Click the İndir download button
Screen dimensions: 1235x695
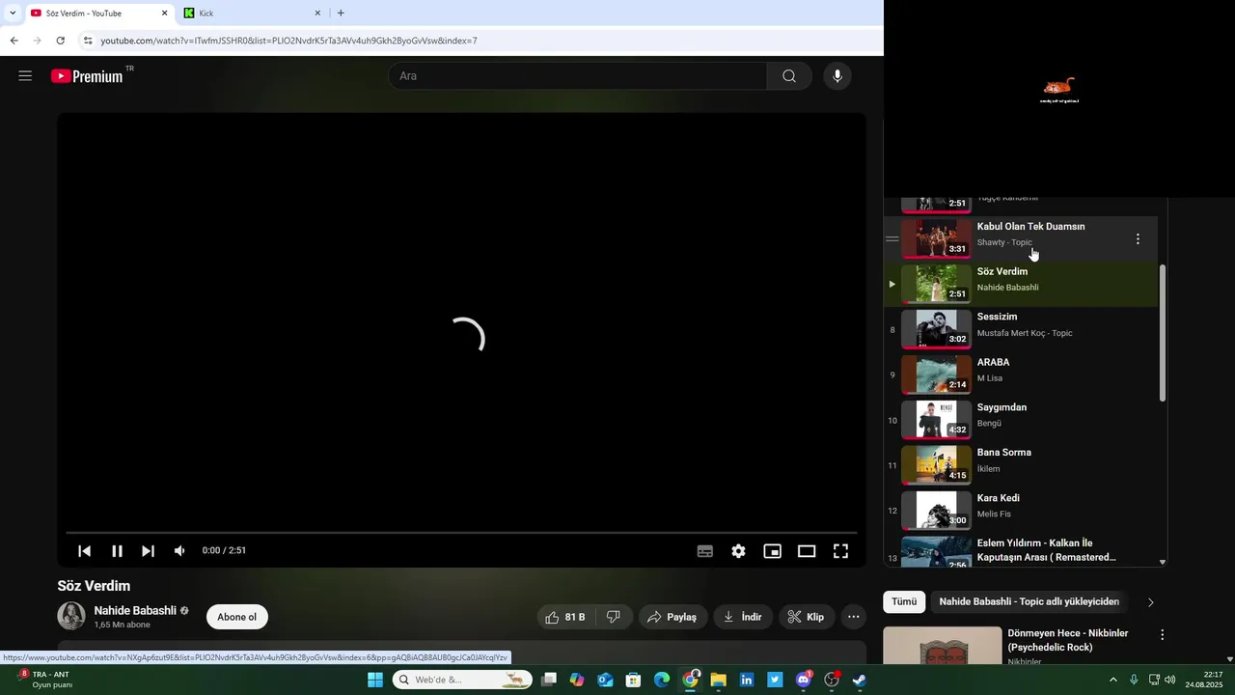743,617
